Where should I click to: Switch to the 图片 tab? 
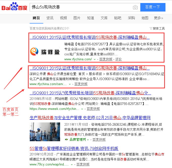(x=77, y=18)
